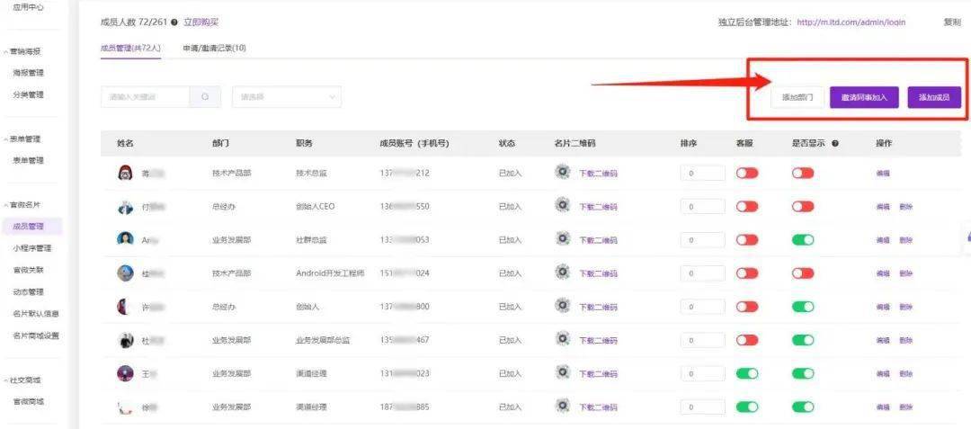971x429 pixels.
Task: Toggle 客服 switch for phone ending 800
Action: coord(747,307)
